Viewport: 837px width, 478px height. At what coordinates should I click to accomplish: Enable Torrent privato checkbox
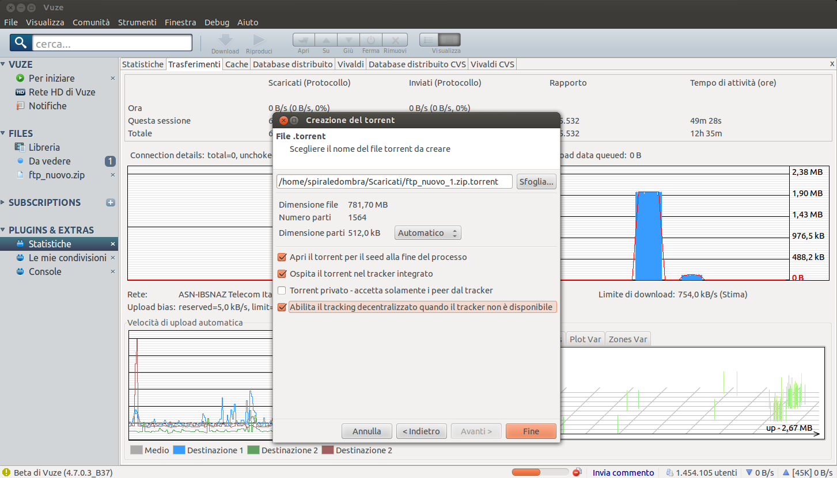coord(282,290)
